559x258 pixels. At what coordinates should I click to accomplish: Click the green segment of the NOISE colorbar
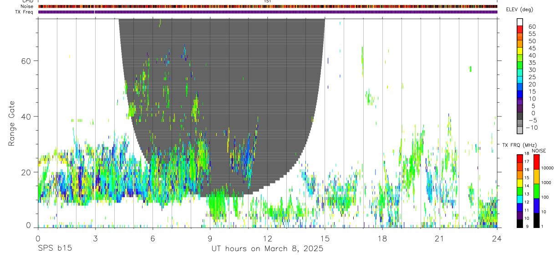pos(536,191)
